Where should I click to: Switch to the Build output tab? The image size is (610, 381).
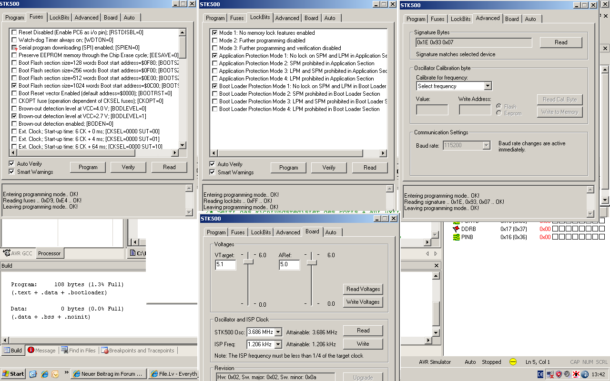point(13,351)
